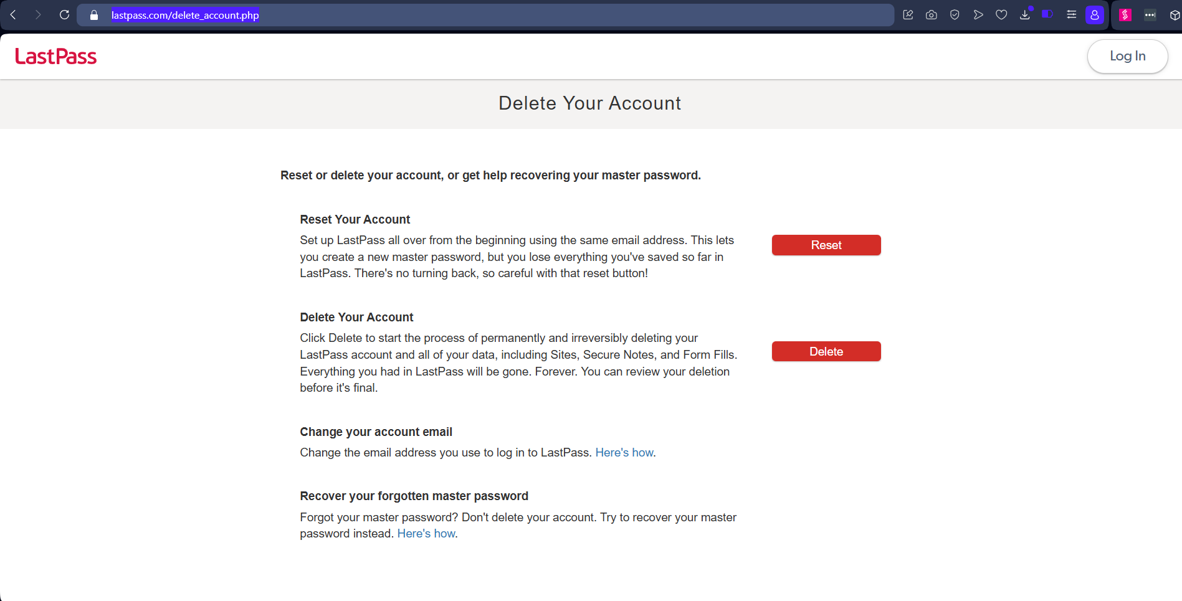
Task: Open the send arrow icon in toolbar
Action: [978, 15]
